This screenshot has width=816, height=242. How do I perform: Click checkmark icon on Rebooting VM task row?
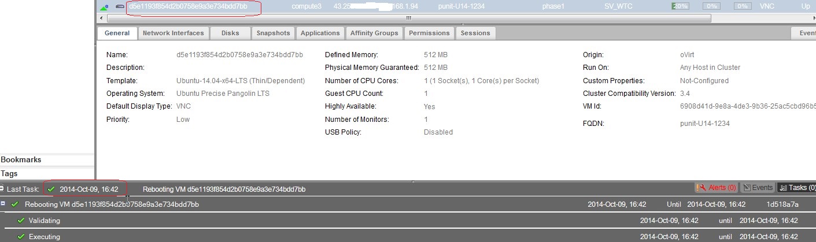[x=15, y=204]
